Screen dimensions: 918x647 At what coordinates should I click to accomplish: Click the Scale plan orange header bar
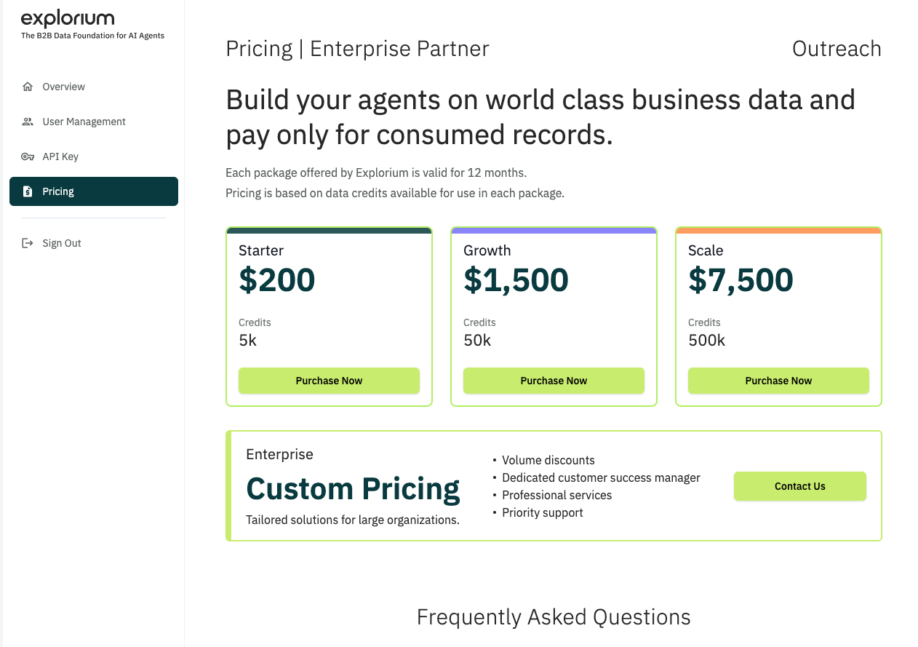tap(778, 231)
